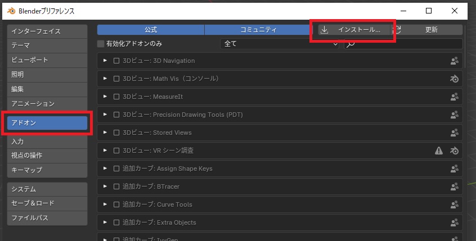Viewport: 476px width, 241px height.
Task: Click the refresh icon beside 更新
Action: (397, 30)
